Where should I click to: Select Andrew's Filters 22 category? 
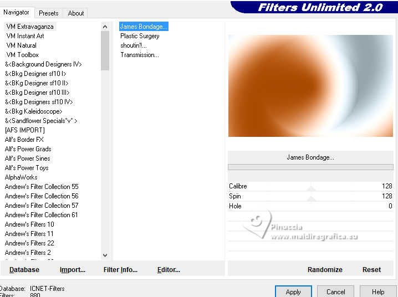pyautogui.click(x=29, y=243)
